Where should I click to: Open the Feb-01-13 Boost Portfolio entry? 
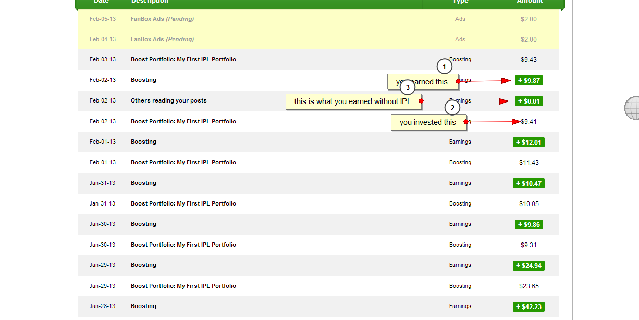(183, 162)
